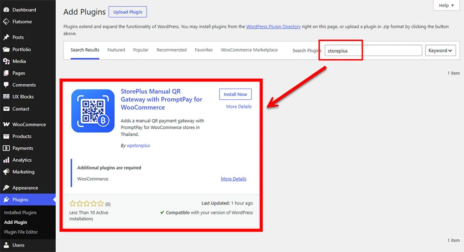Click the StorePlus QR plugin thumbnail
Image resolution: width=464 pixels, height=252 pixels.
point(93,111)
